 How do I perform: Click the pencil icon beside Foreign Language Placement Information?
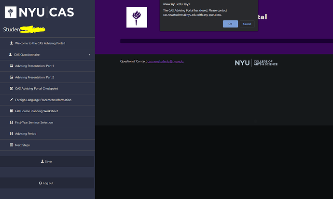point(12,100)
